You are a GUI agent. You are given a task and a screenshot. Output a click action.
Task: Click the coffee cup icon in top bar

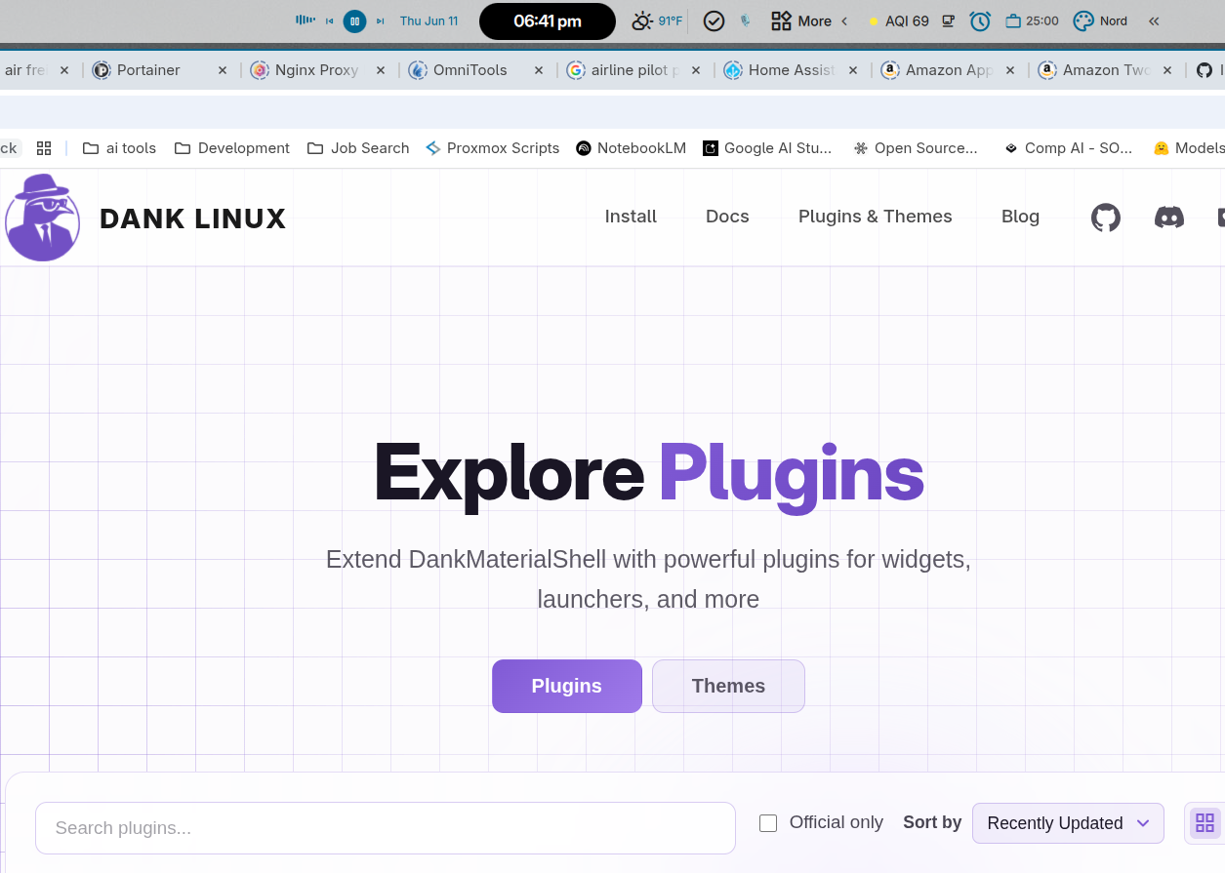click(x=948, y=20)
